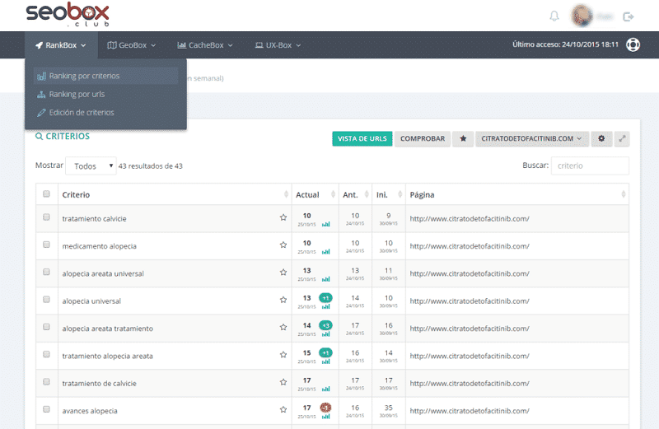Screen dimensions: 659x429
Task: Sort table by Ant. column
Action: tap(355, 194)
